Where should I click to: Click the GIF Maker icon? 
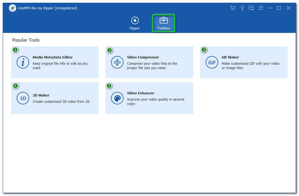tap(212, 62)
